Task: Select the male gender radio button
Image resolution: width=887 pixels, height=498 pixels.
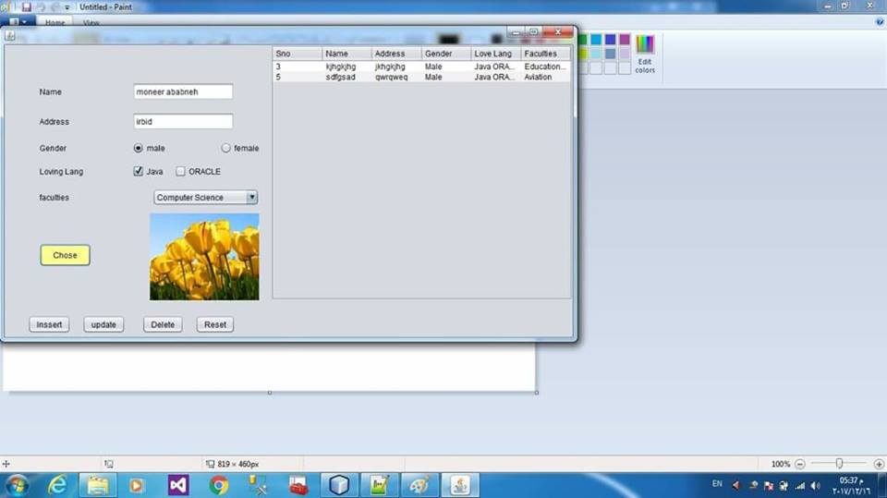Action: pyautogui.click(x=139, y=148)
